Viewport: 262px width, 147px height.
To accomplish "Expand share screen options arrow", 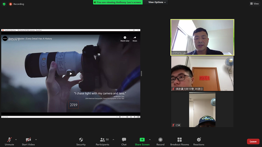I will point(150,139).
